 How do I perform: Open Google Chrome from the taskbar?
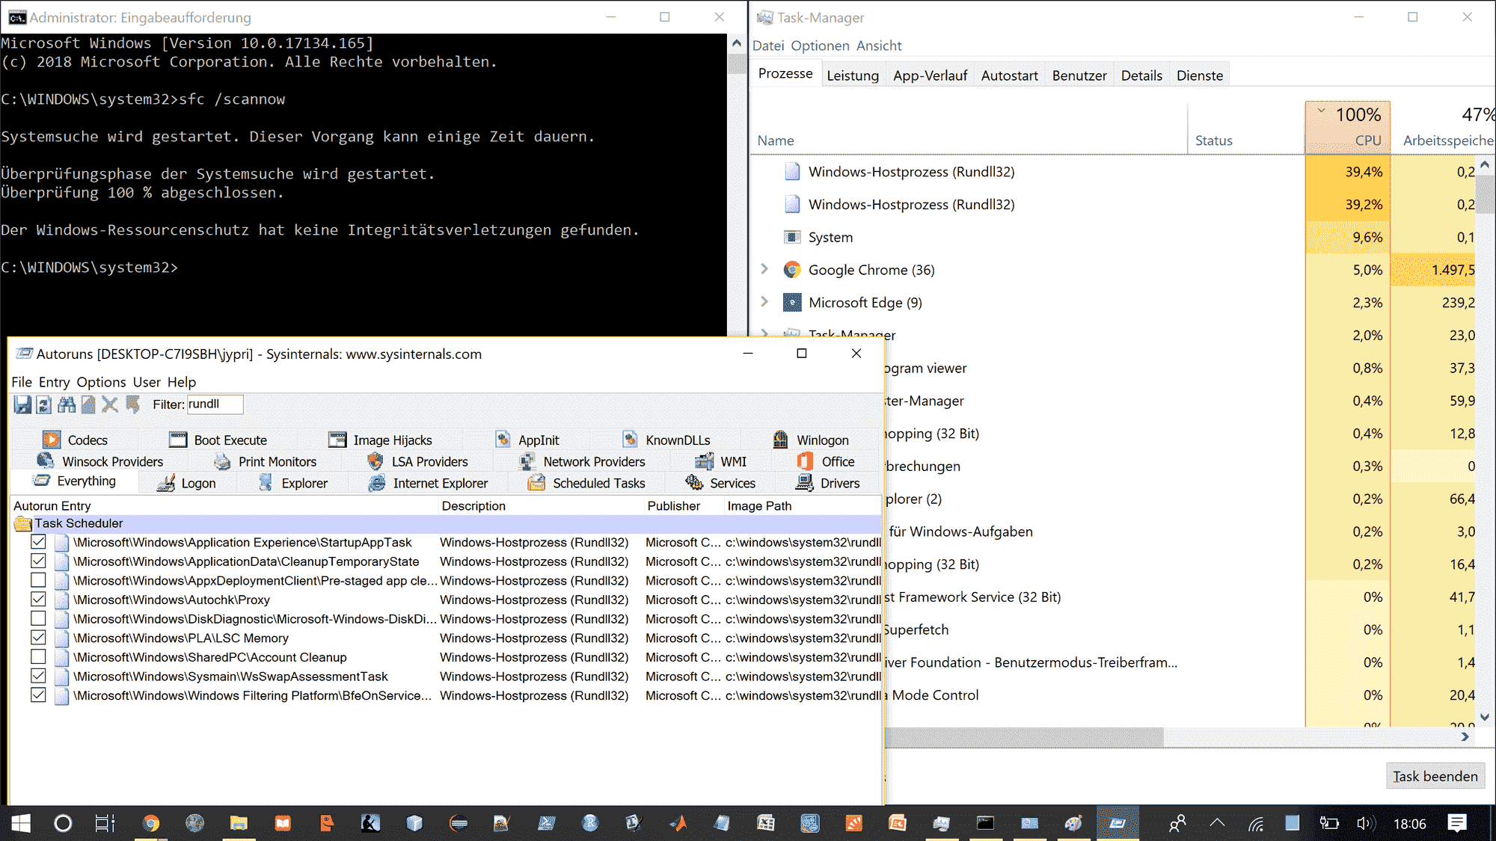(x=151, y=823)
